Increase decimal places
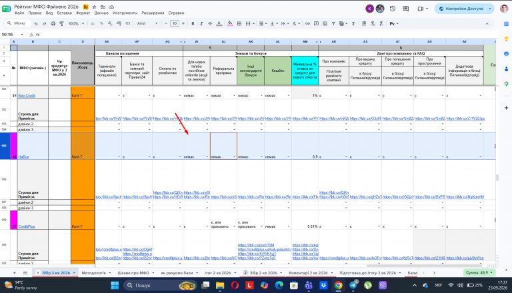 click(119, 23)
